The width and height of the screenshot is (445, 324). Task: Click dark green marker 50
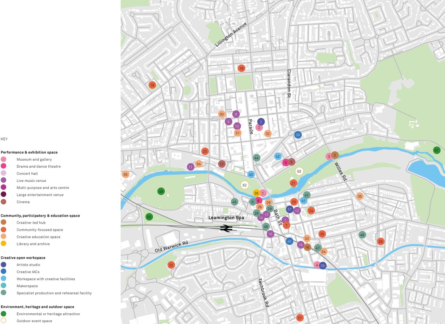[149, 217]
